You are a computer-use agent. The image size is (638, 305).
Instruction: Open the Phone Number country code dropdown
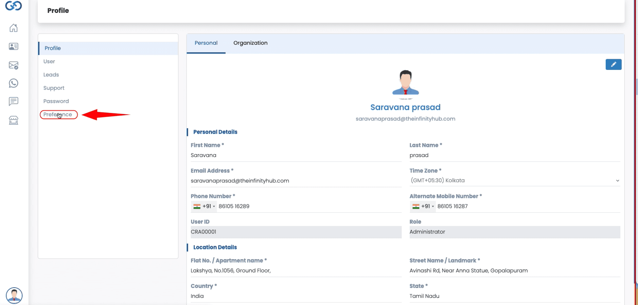click(204, 206)
